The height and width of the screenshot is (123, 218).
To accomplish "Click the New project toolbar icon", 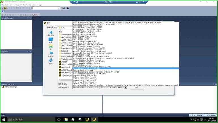I will click(x=2, y=8).
